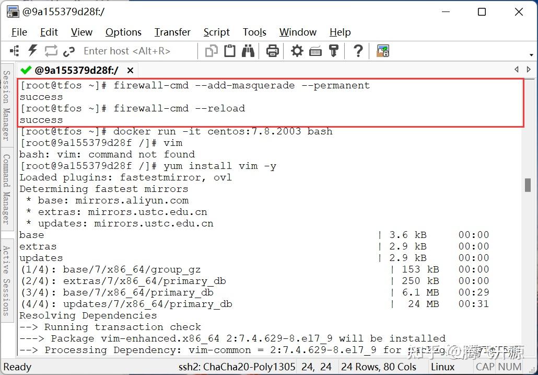Screen dimensions: 538x375
Task: Click the NUM indicator in status bar
Action: [510, 367]
